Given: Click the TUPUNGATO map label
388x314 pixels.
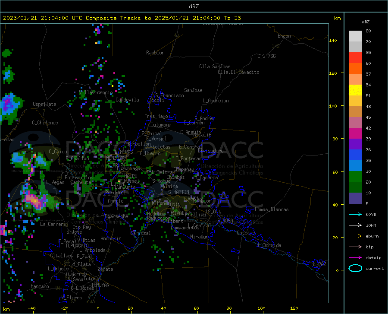Looking at the screenshot, I should [x=77, y=246].
